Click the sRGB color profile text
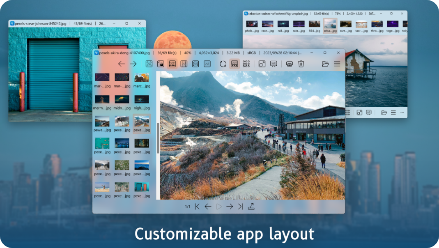The width and height of the screenshot is (439, 248). (251, 53)
